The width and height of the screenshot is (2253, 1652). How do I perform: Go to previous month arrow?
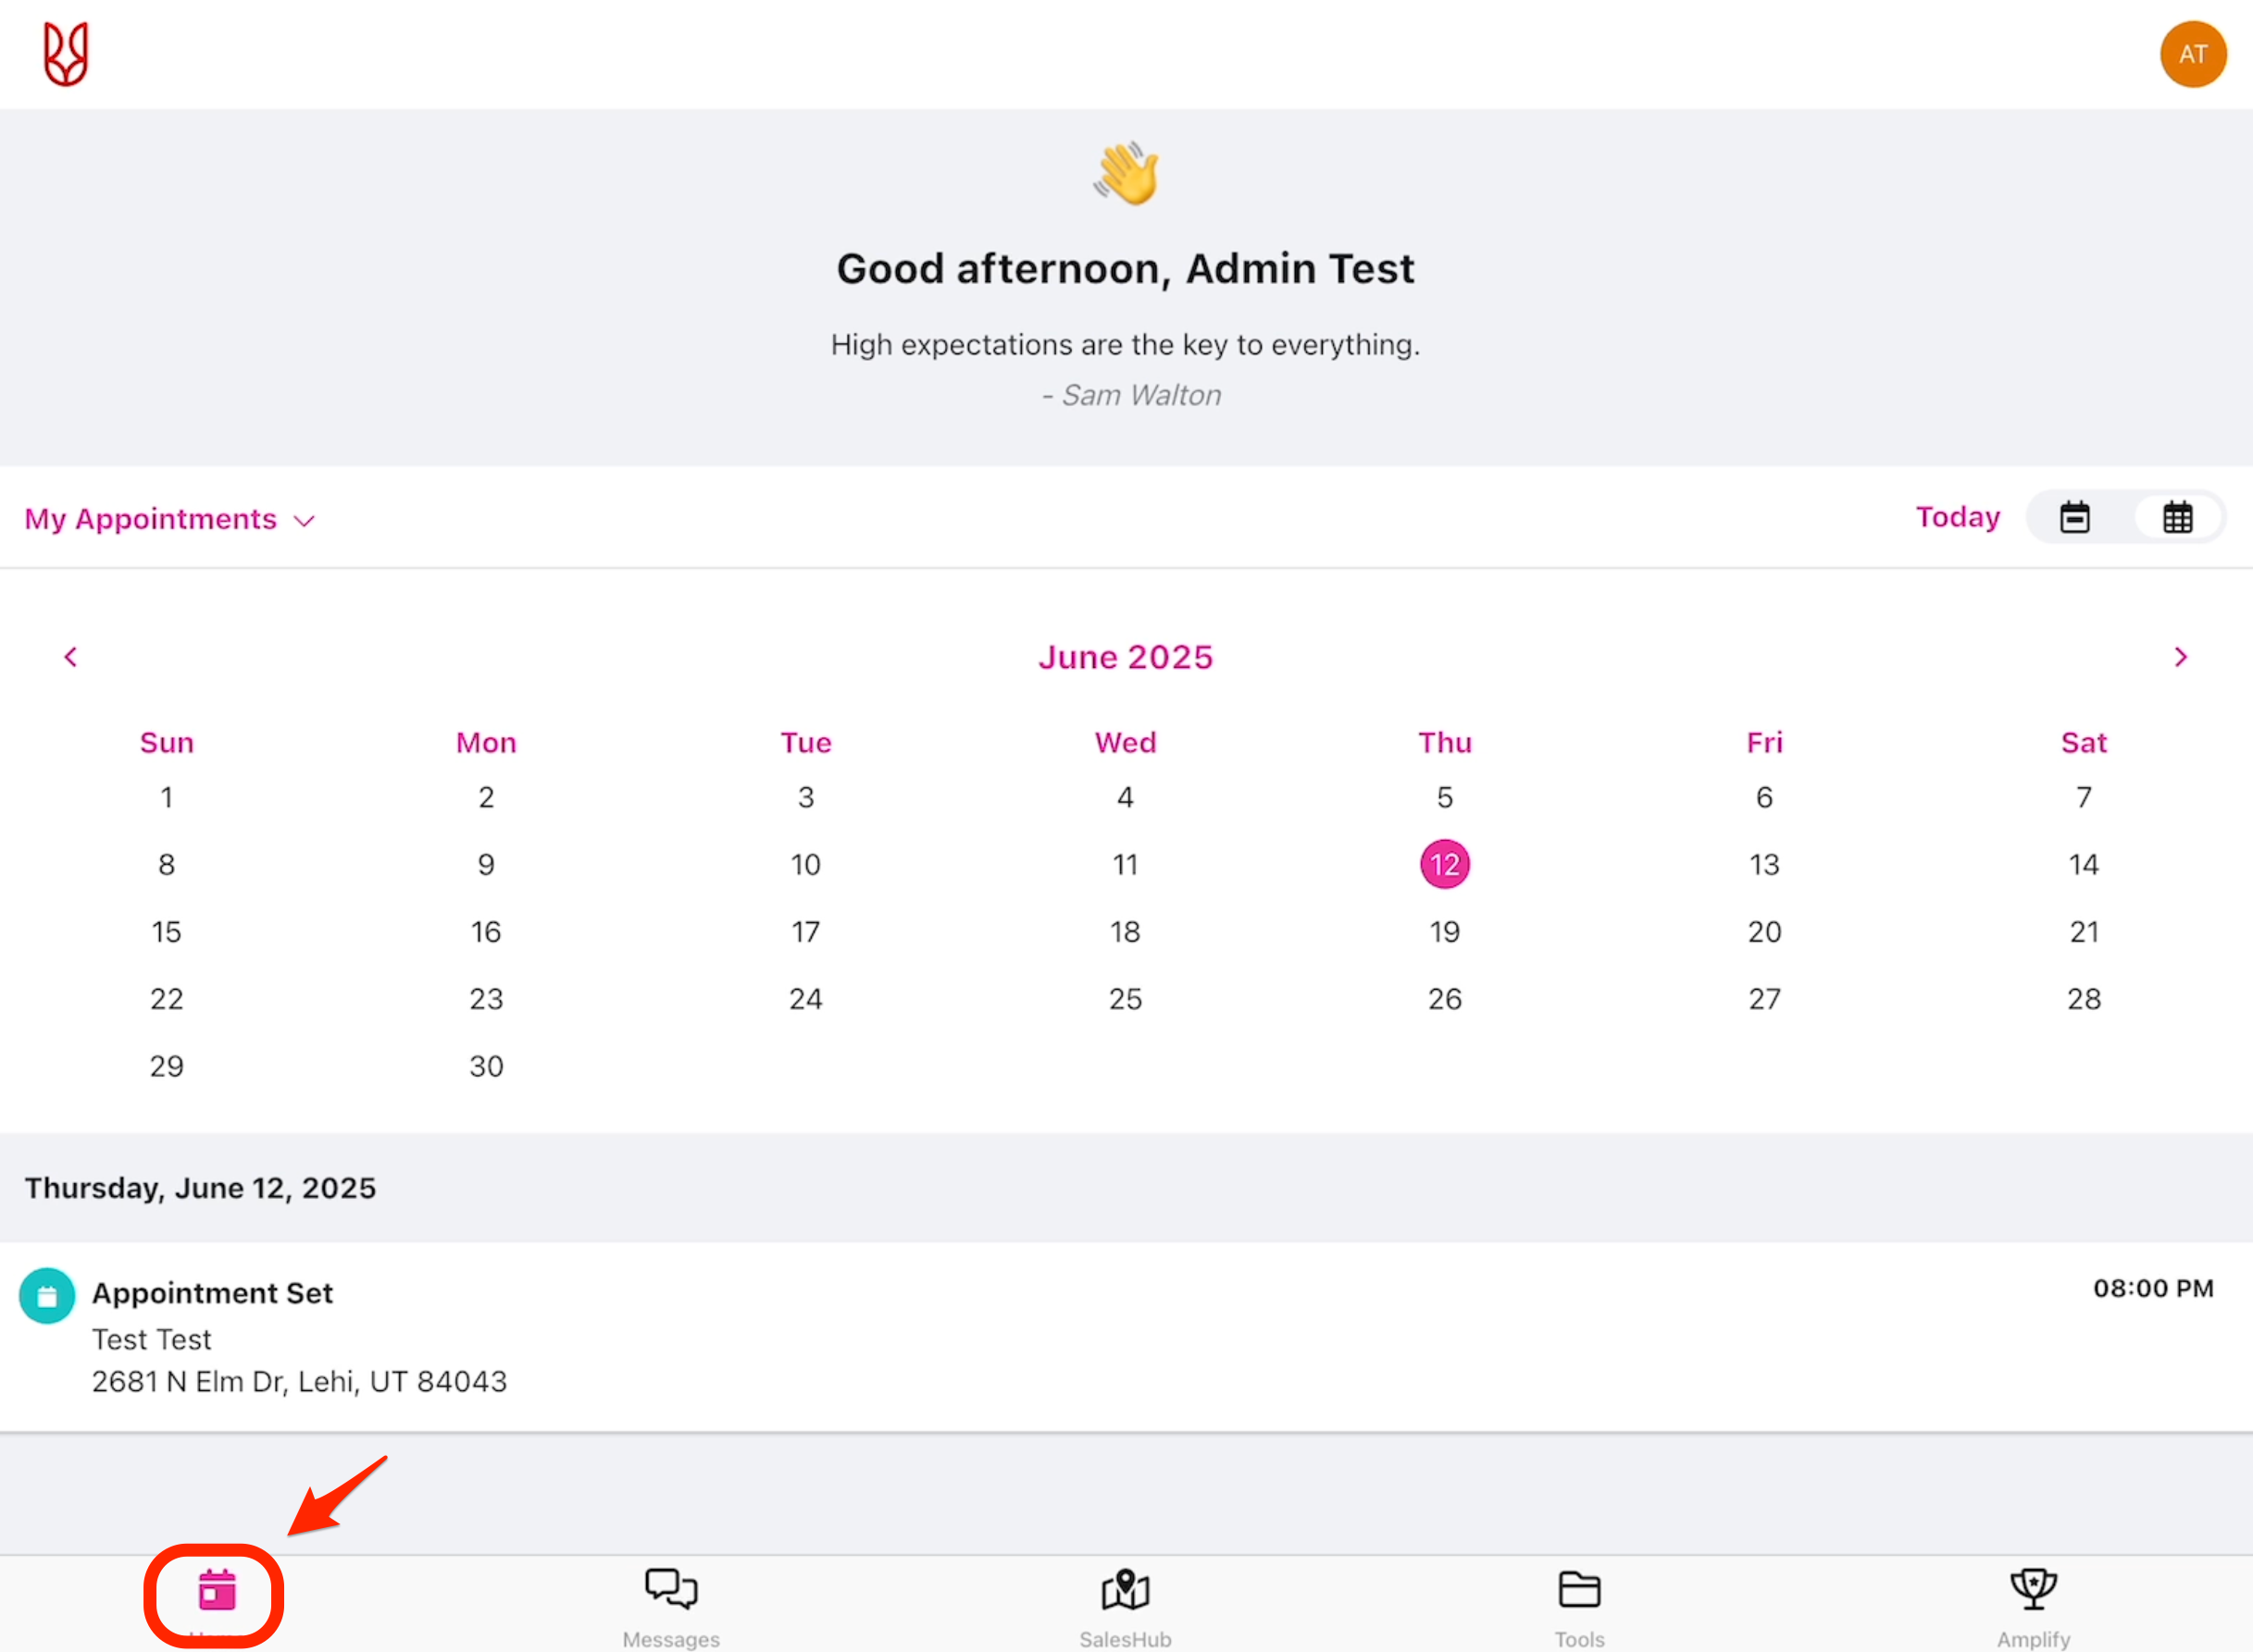coord(70,657)
